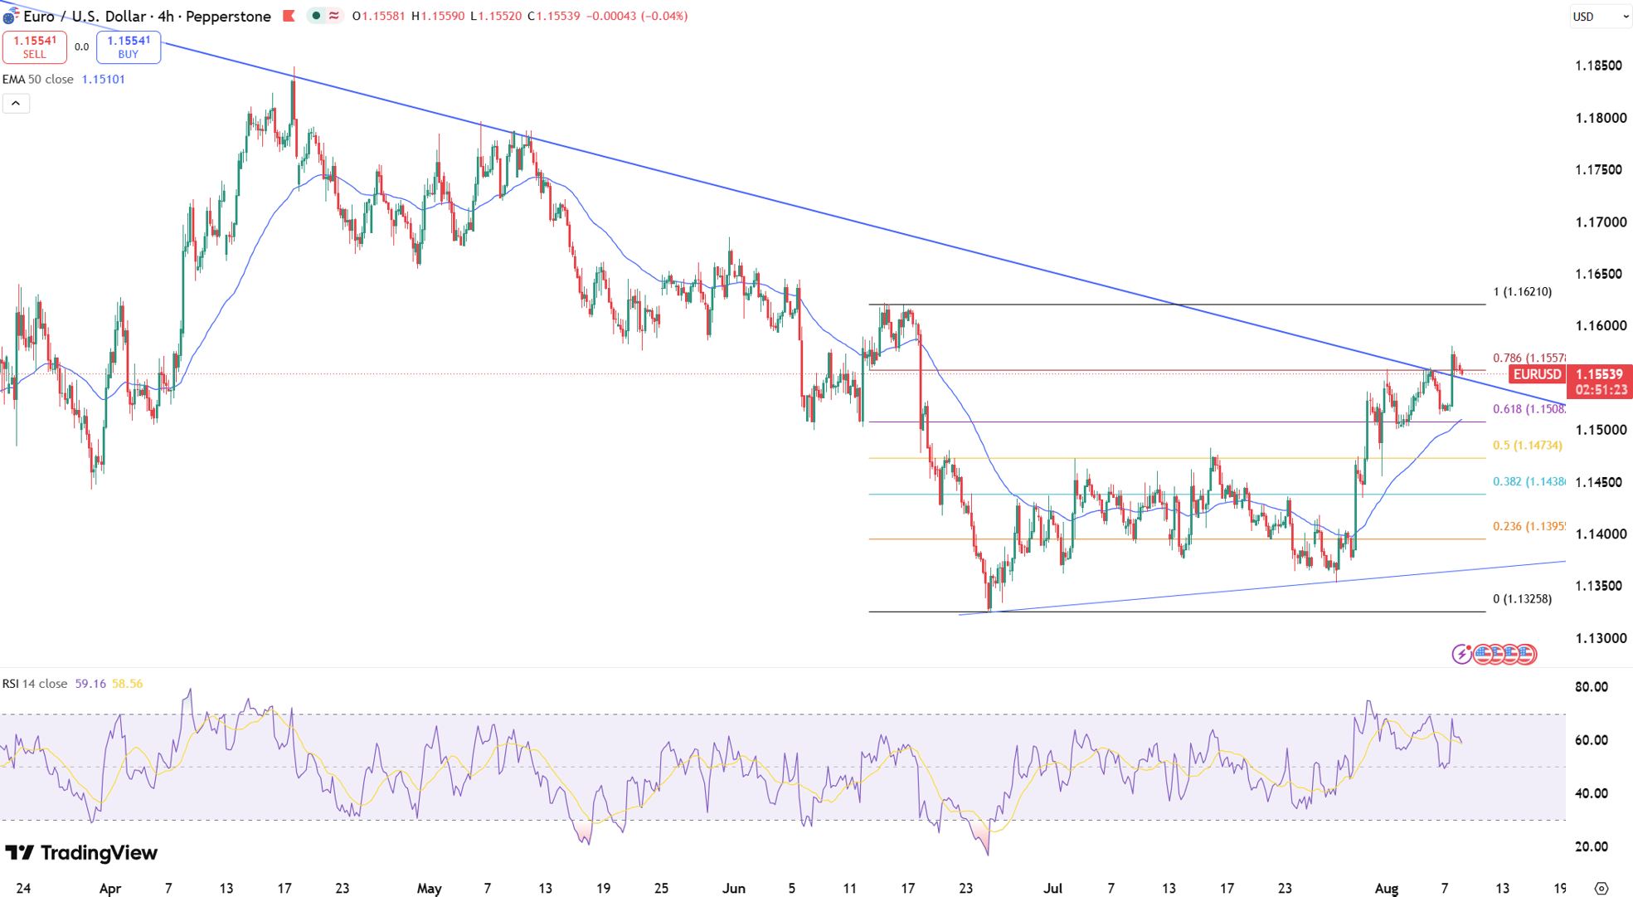Screen dimensions: 1633x897
Task: Click 1.13500 on the price axis
Action: (x=1598, y=586)
